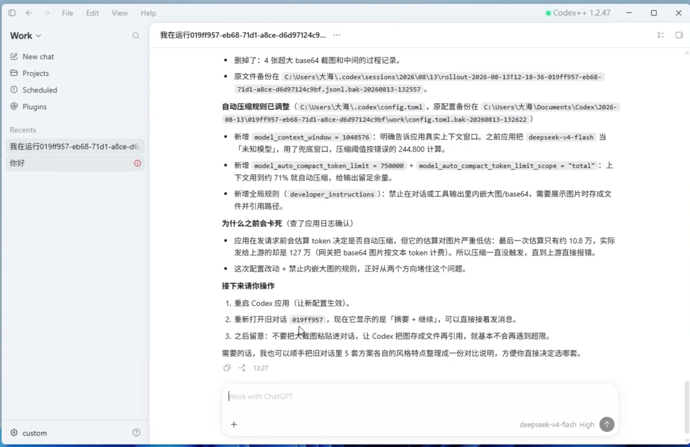Screen dimensions: 690x447
Task: Select the recent chat starting 我在运行019ff957
Action: point(75,146)
